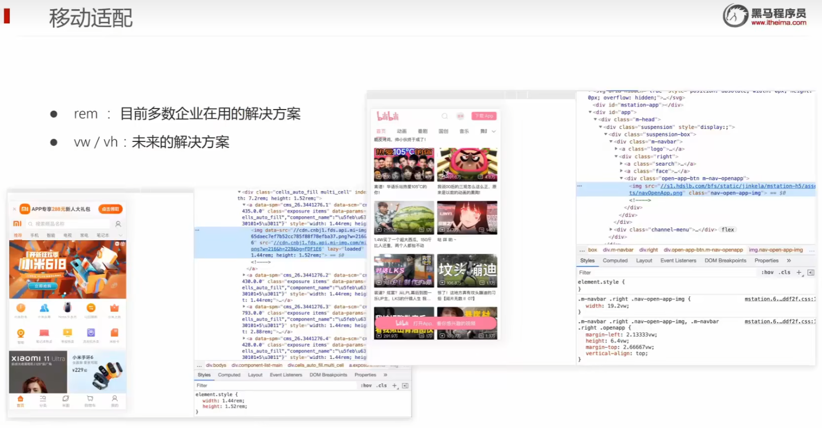
Task: Click the Xiaomi MI logo beside the search box
Action: (x=17, y=223)
